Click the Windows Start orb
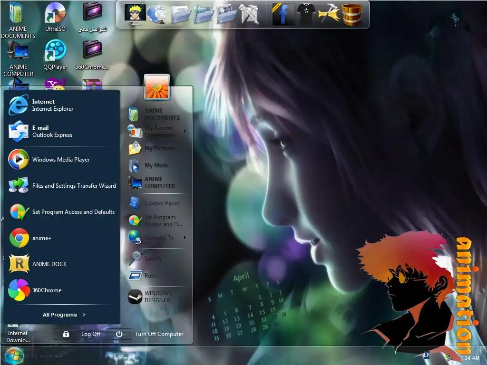Screen dimensions: 487x365 click(x=14, y=355)
